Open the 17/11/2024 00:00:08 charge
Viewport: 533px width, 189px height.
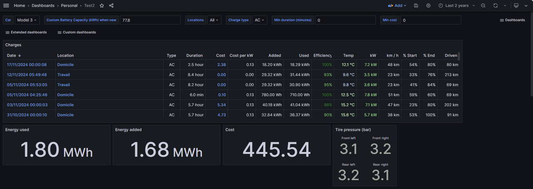point(27,65)
